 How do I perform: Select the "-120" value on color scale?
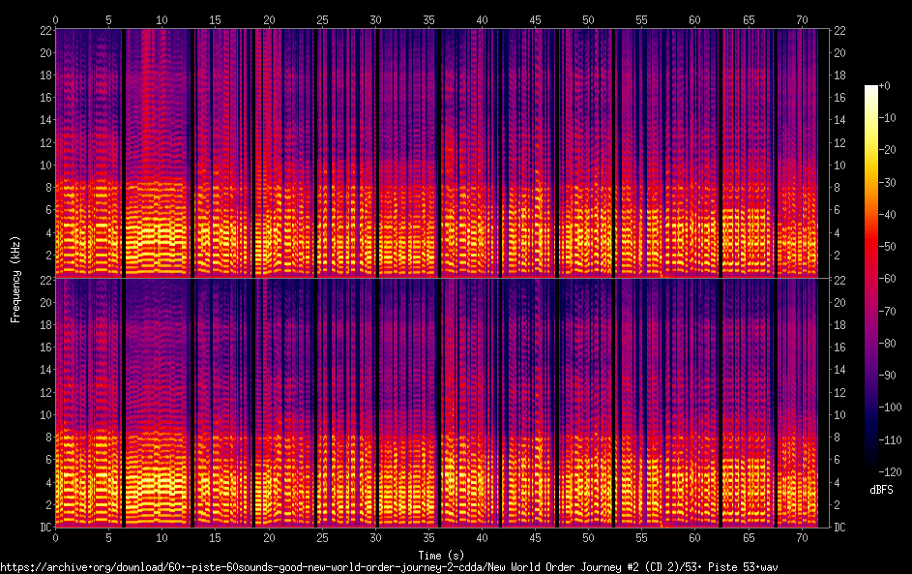click(890, 472)
